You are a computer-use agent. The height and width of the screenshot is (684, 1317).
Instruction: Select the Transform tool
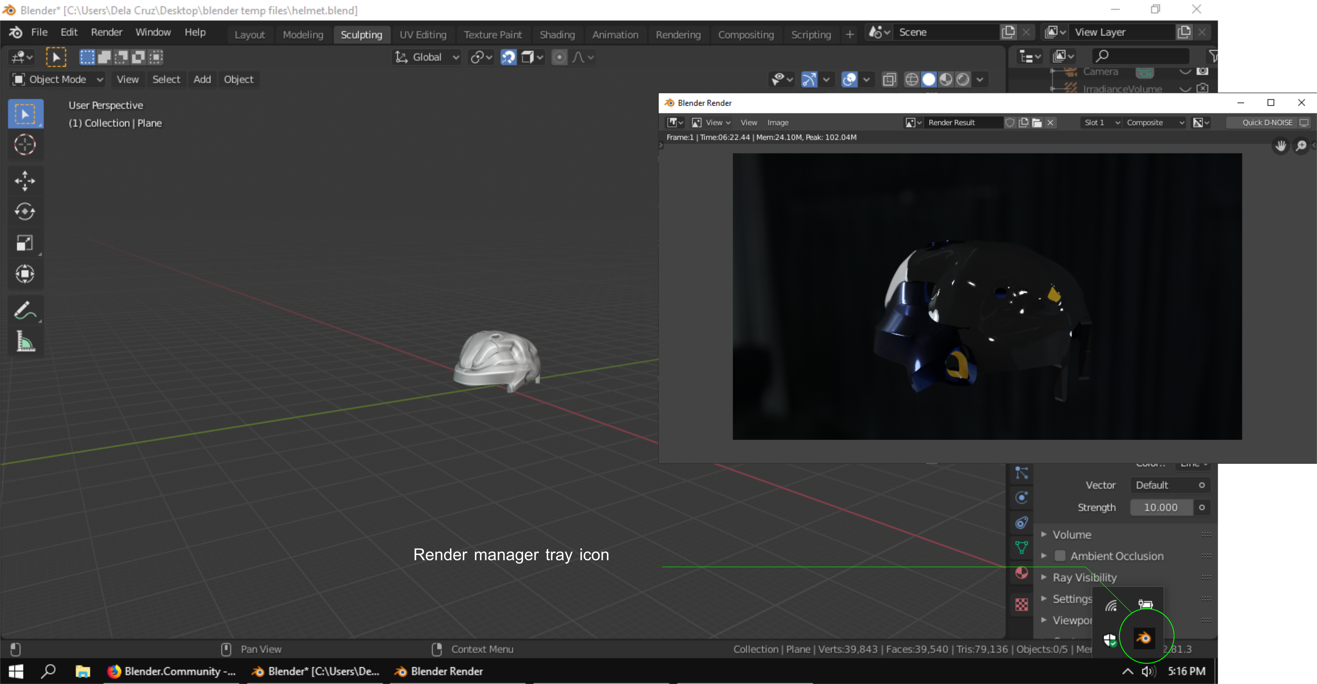pyautogui.click(x=25, y=274)
